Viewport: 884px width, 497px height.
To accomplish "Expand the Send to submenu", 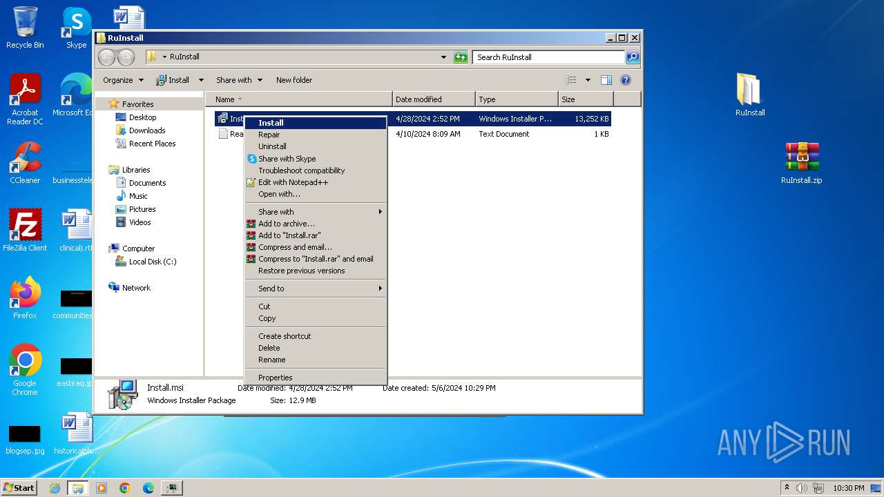I will pos(316,289).
